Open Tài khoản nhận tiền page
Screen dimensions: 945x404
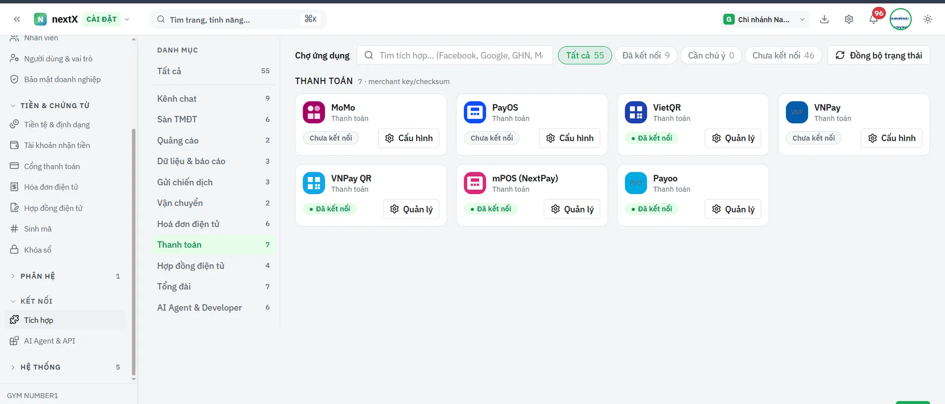point(65,145)
